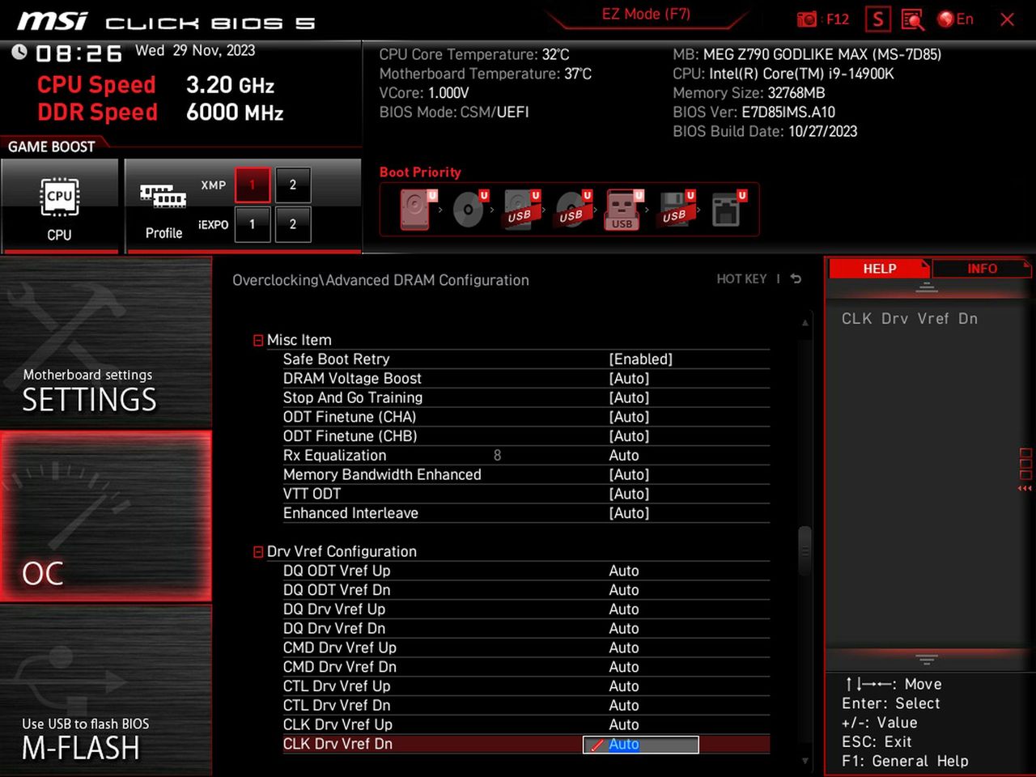
Task: Select the network boot device icon
Action: (x=727, y=210)
